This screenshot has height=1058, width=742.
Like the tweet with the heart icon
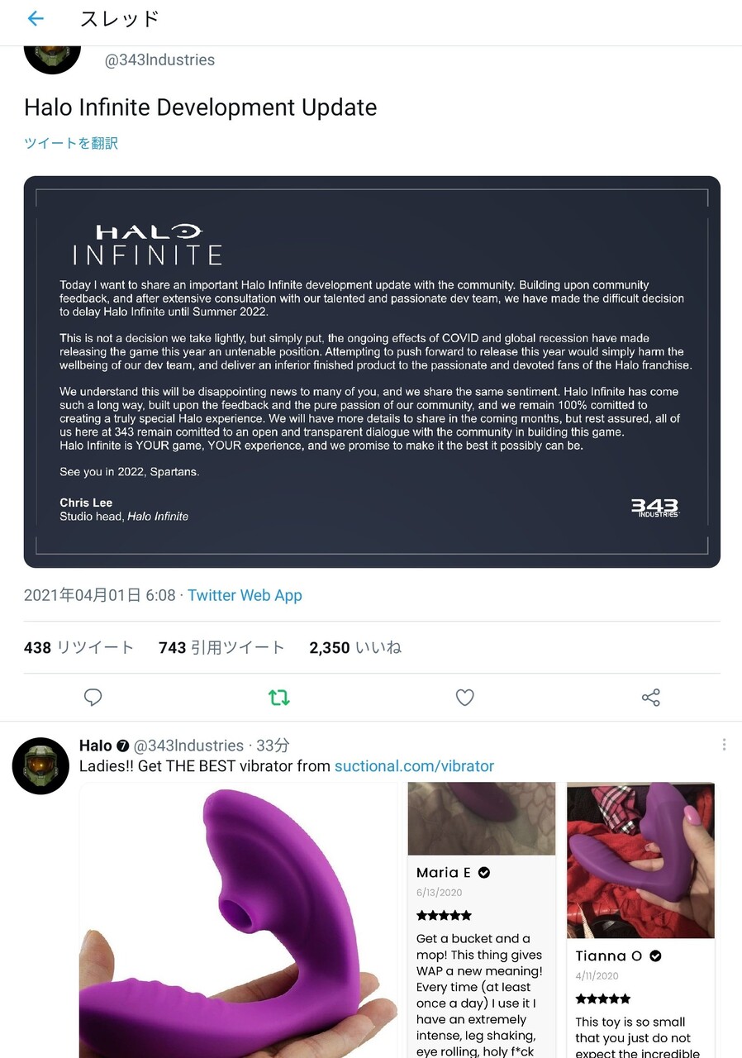pyautogui.click(x=465, y=698)
